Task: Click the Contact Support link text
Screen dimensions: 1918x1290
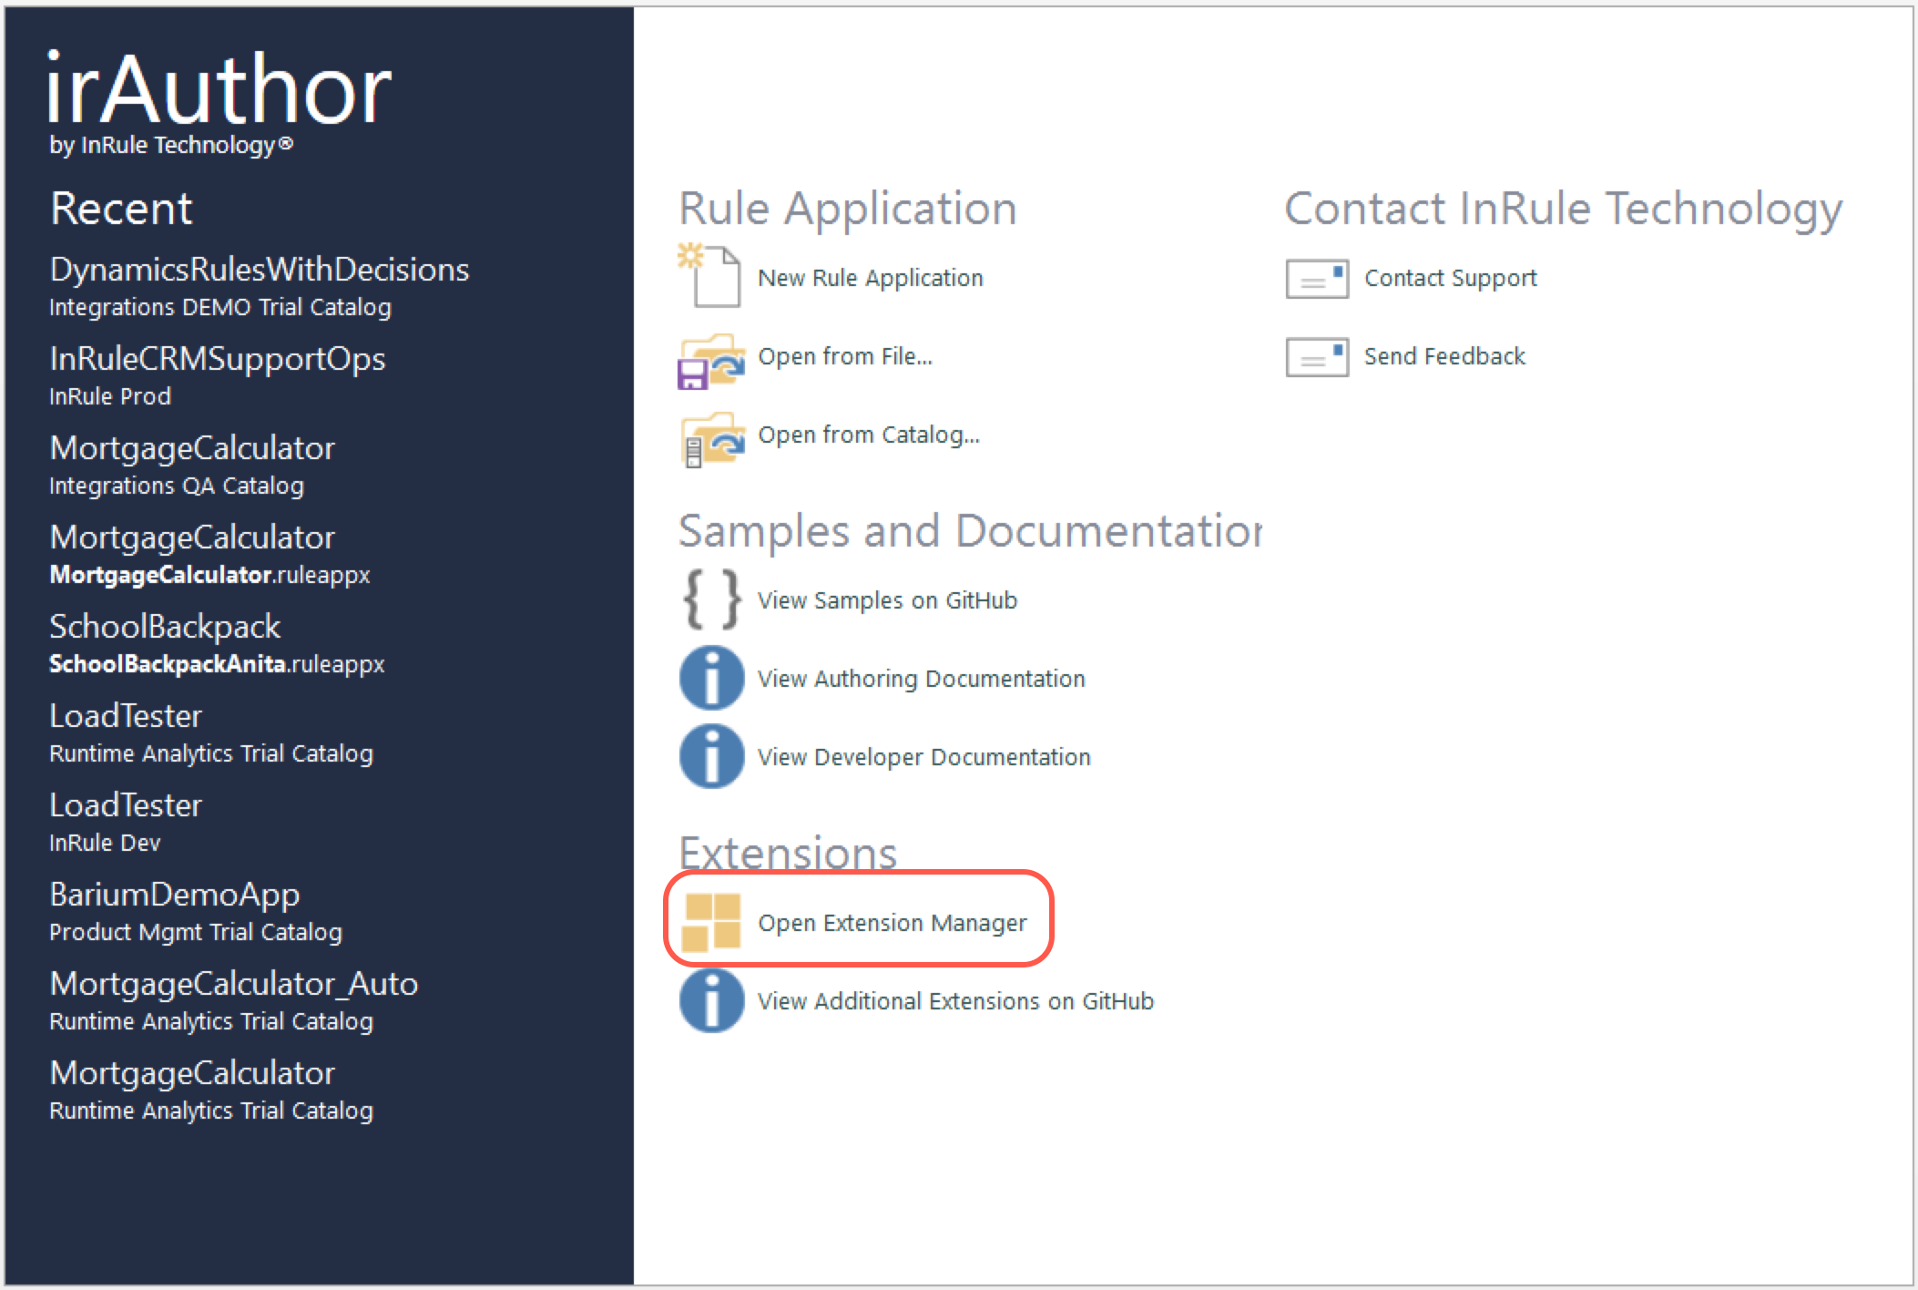Action: point(1448,278)
